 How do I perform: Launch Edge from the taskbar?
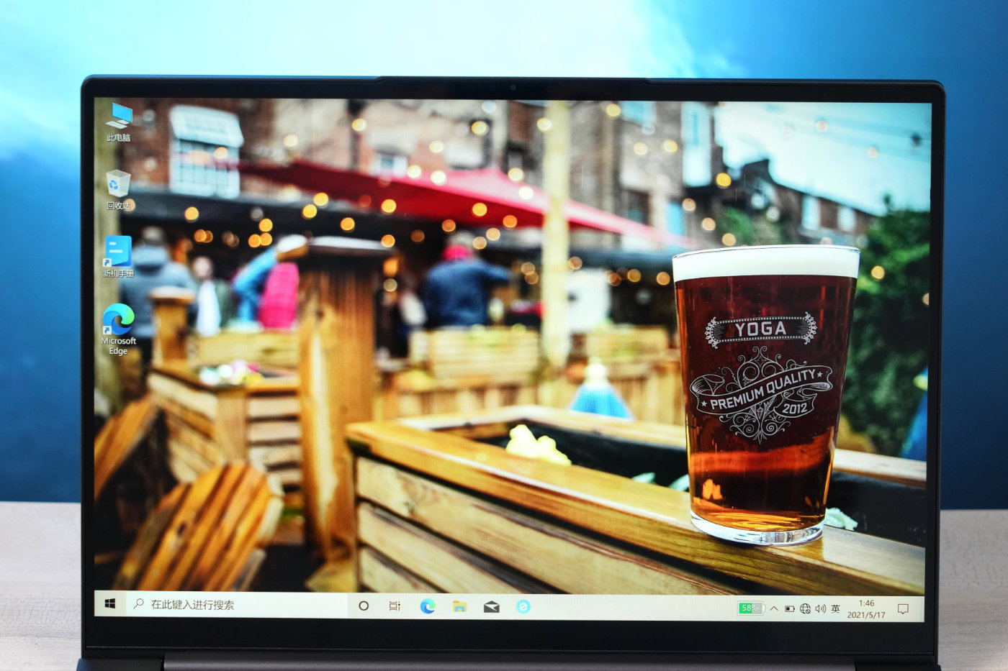428,606
